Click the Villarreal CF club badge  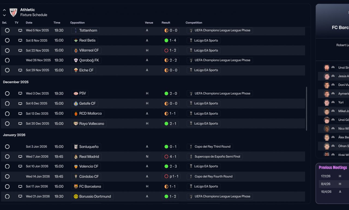(76, 51)
